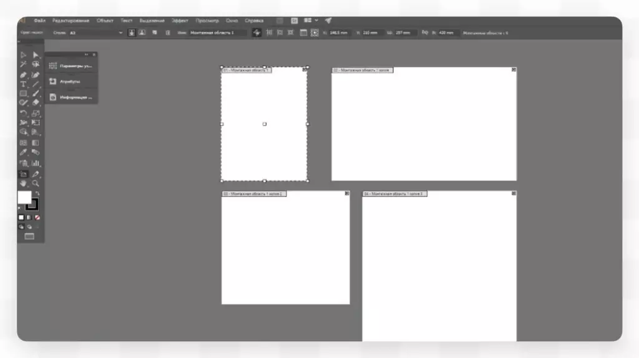Image resolution: width=639 pixels, height=358 pixels.
Task: Select the Shape Builder tool
Action: click(x=23, y=132)
